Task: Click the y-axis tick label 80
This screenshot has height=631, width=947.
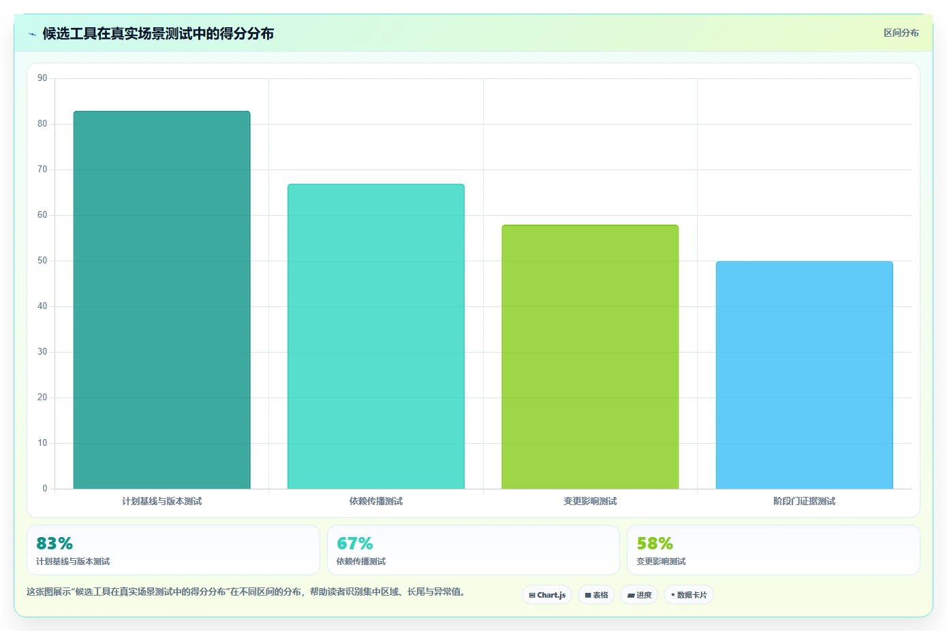Action: [x=42, y=124]
